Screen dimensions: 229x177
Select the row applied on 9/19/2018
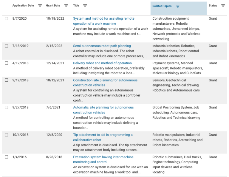(x=7, y=80)
